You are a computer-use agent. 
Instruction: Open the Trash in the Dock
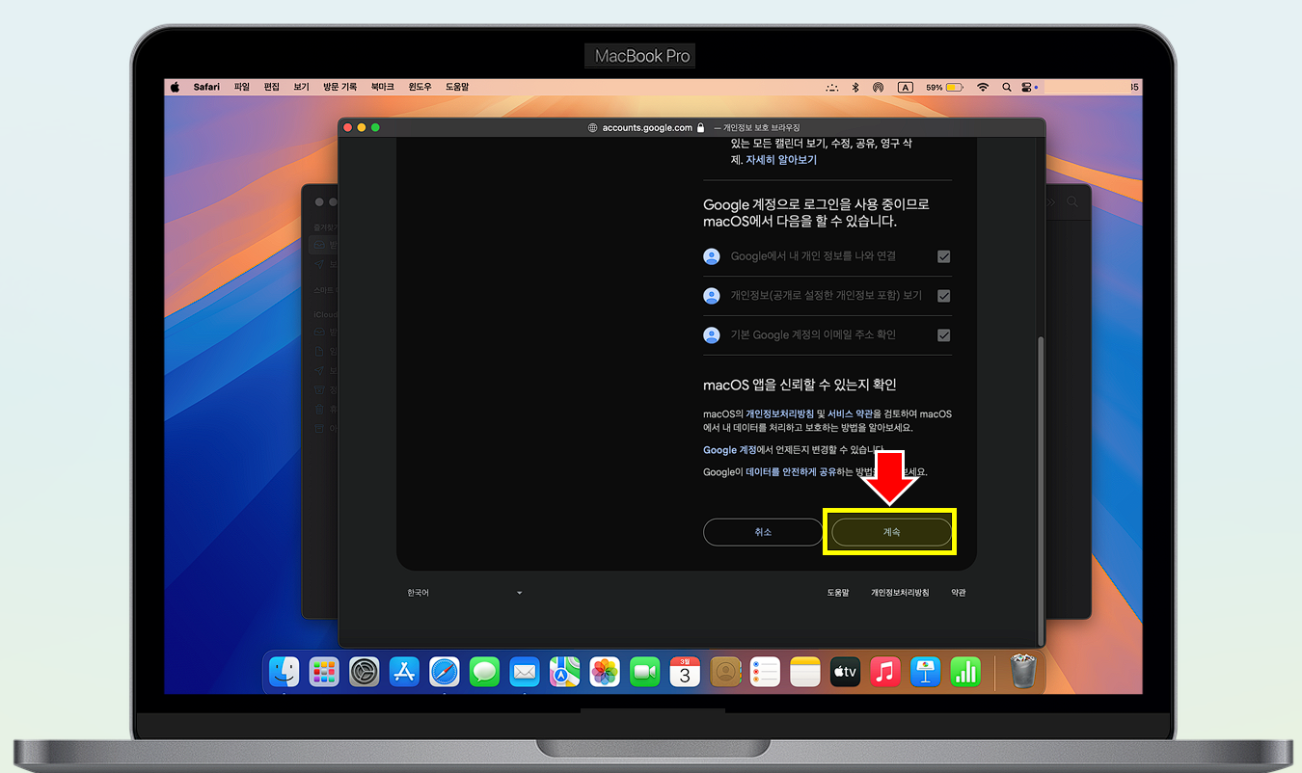pyautogui.click(x=1023, y=671)
